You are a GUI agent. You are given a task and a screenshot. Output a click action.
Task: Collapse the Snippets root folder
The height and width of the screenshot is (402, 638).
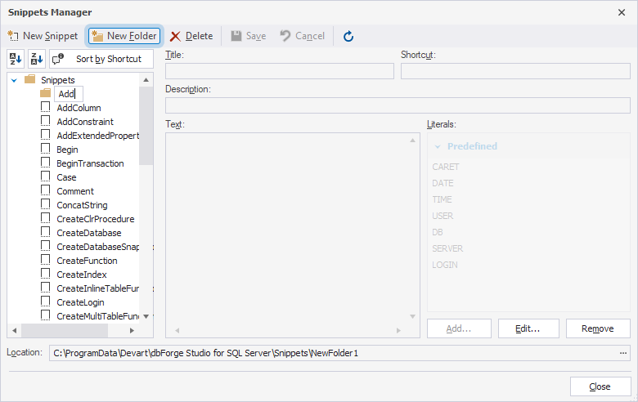coord(14,80)
